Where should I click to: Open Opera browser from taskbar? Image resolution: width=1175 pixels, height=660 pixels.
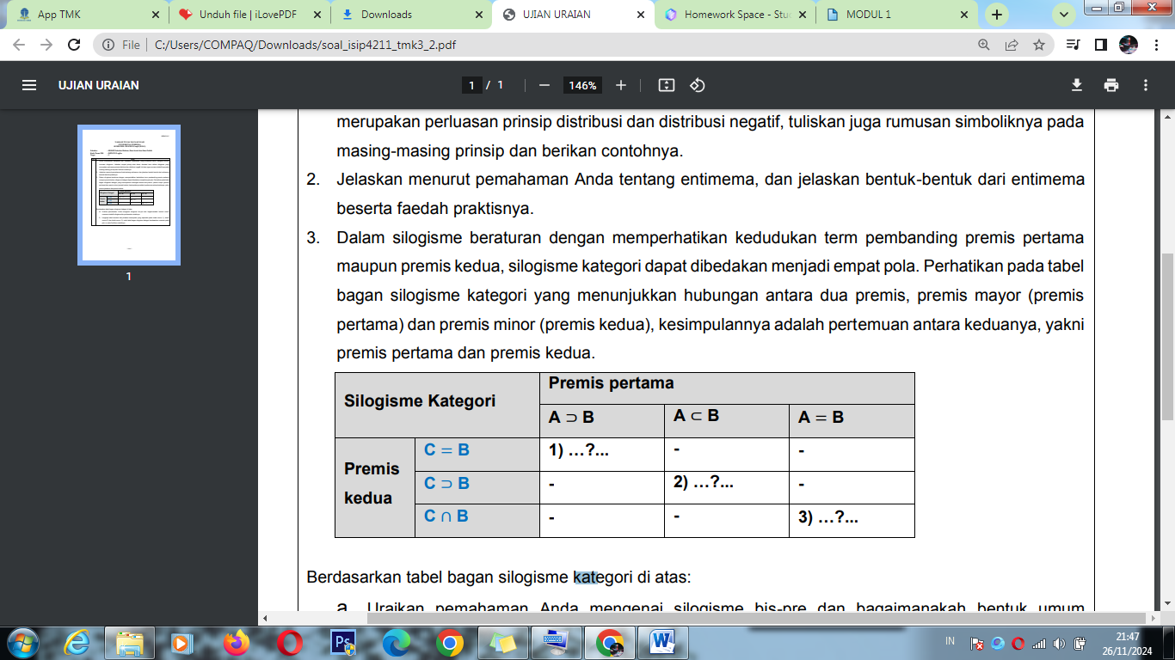pos(290,642)
